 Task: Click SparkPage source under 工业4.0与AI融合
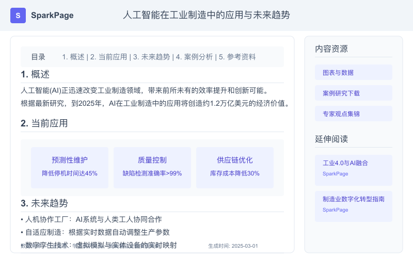click(x=335, y=174)
